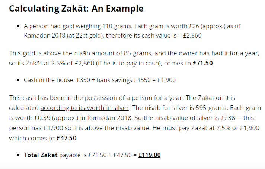This screenshot has height=169, width=265.
Task: Click the '£238' silver nisāb value
Action: (x=228, y=118)
